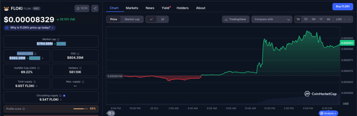
Task: Open the Compare with dropdown
Action: coord(272,19)
